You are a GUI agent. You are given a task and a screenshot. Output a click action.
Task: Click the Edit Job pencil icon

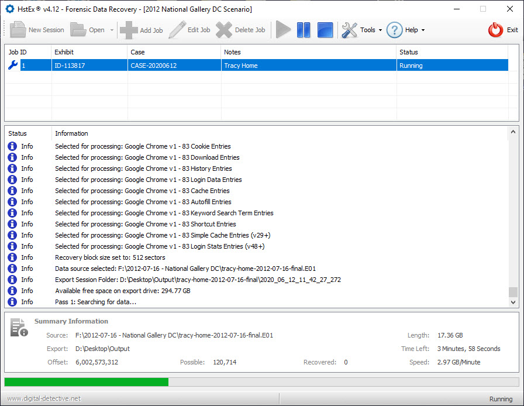(177, 30)
